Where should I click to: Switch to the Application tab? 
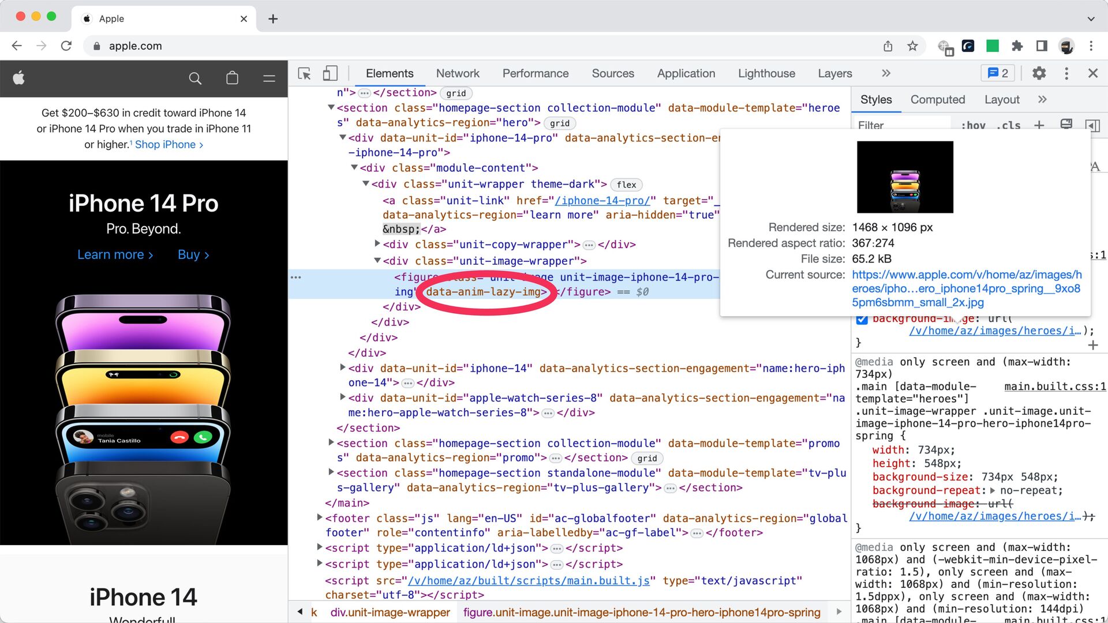686,73
